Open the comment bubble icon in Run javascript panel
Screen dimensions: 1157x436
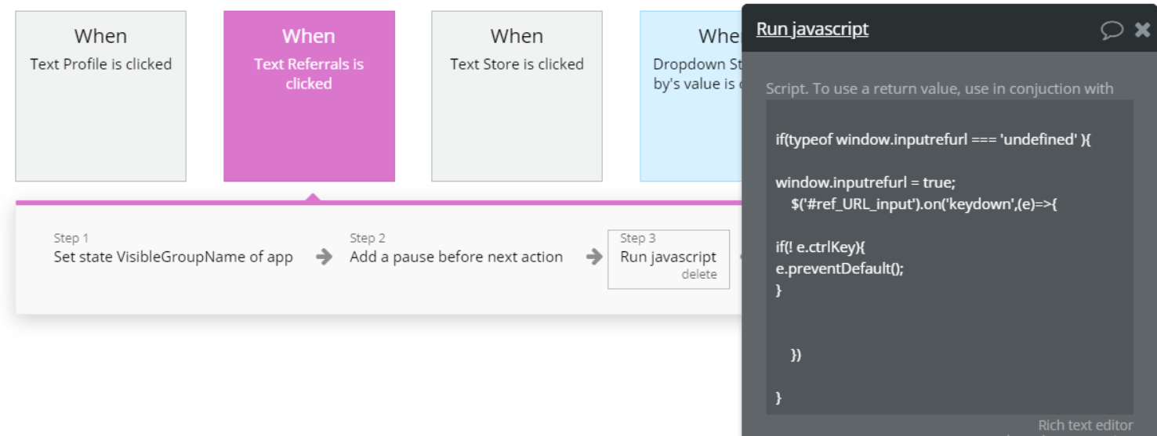click(x=1112, y=31)
